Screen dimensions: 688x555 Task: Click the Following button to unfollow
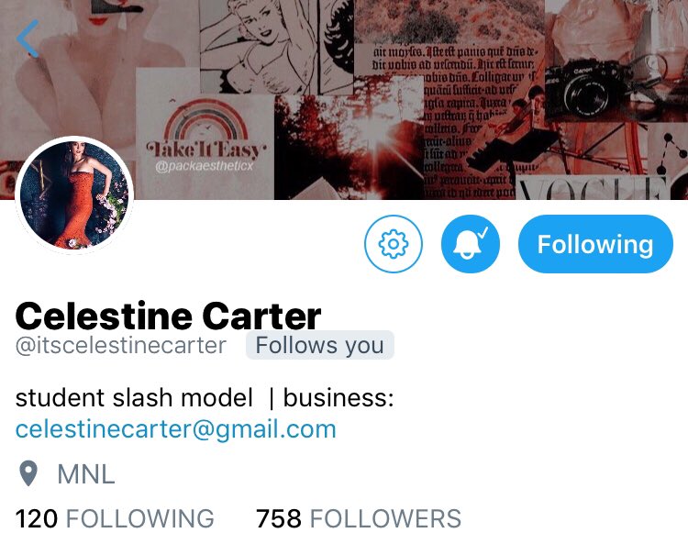coord(595,244)
